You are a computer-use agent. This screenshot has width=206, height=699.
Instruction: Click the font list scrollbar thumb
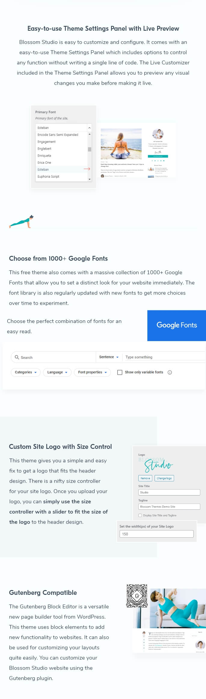(89, 149)
